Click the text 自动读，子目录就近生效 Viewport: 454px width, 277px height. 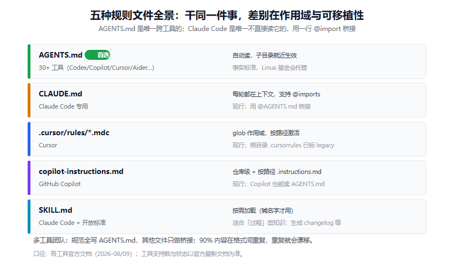pos(265,55)
